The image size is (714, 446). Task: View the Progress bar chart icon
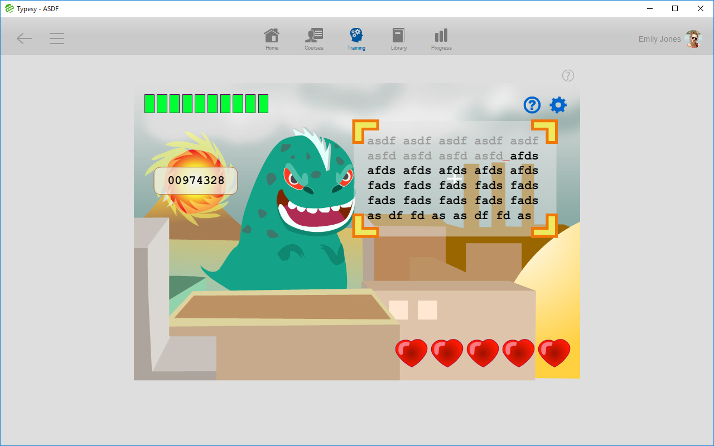pos(441,39)
